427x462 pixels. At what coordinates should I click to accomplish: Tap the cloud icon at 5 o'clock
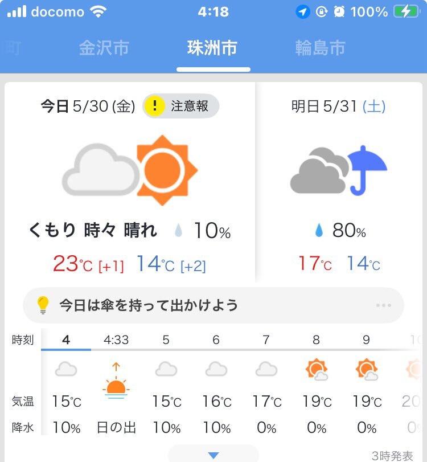click(x=166, y=369)
